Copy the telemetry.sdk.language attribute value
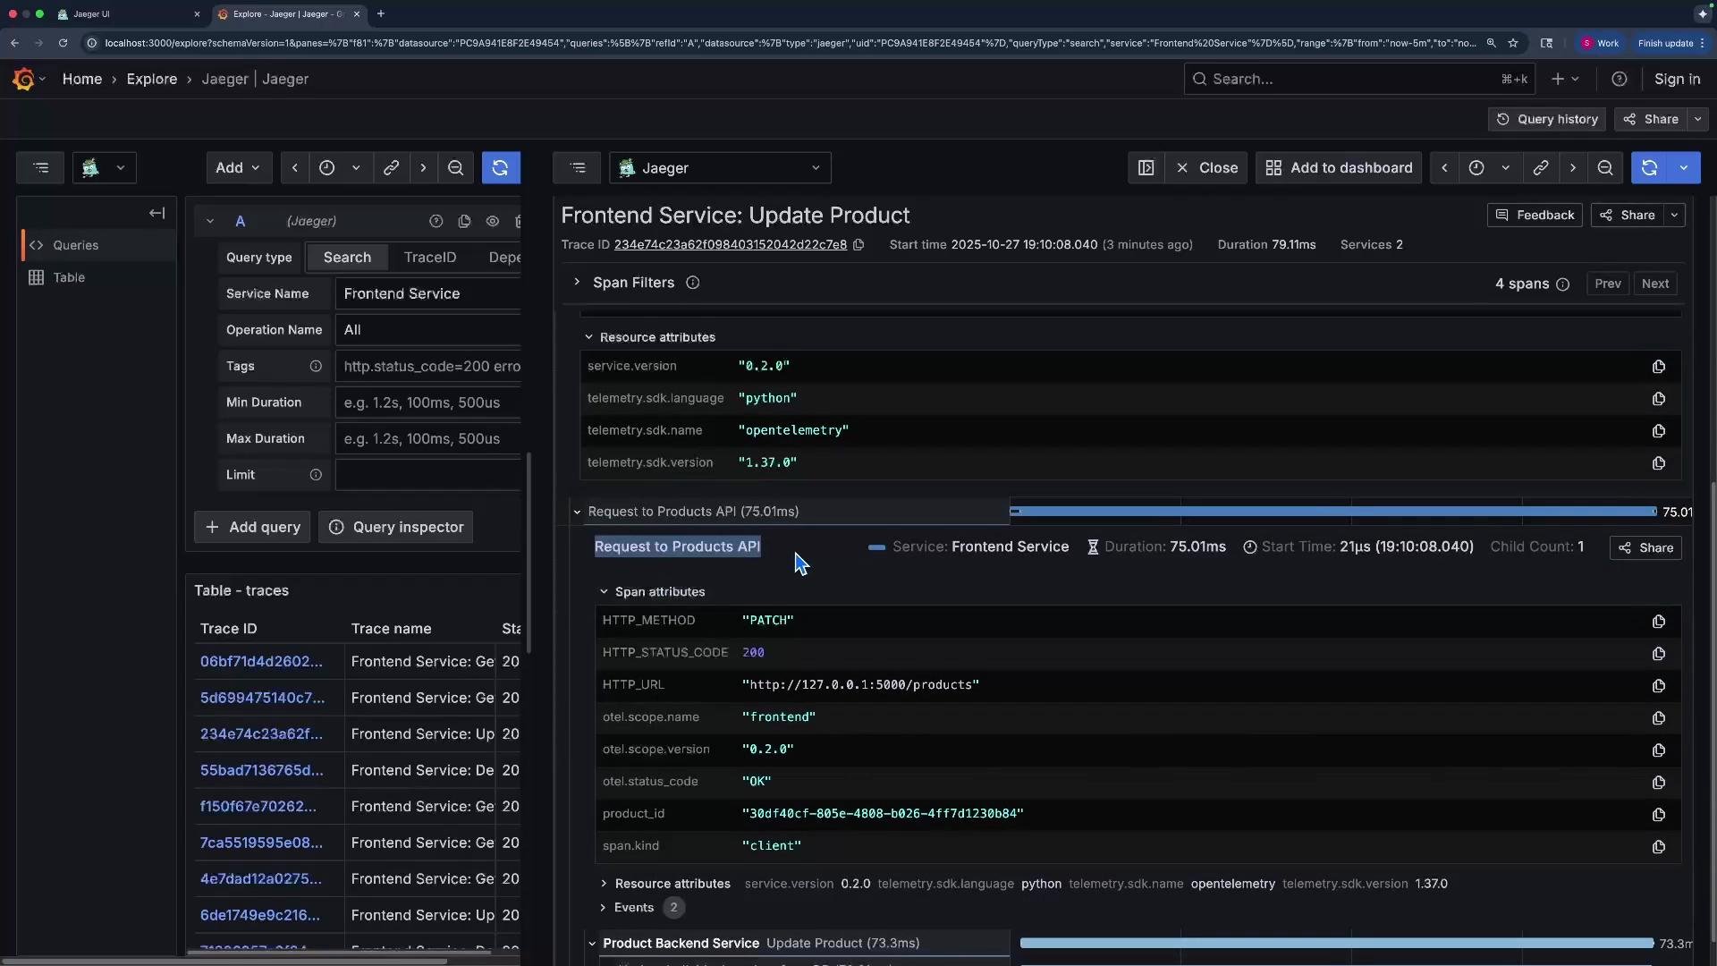Image resolution: width=1717 pixels, height=966 pixels. [1658, 399]
